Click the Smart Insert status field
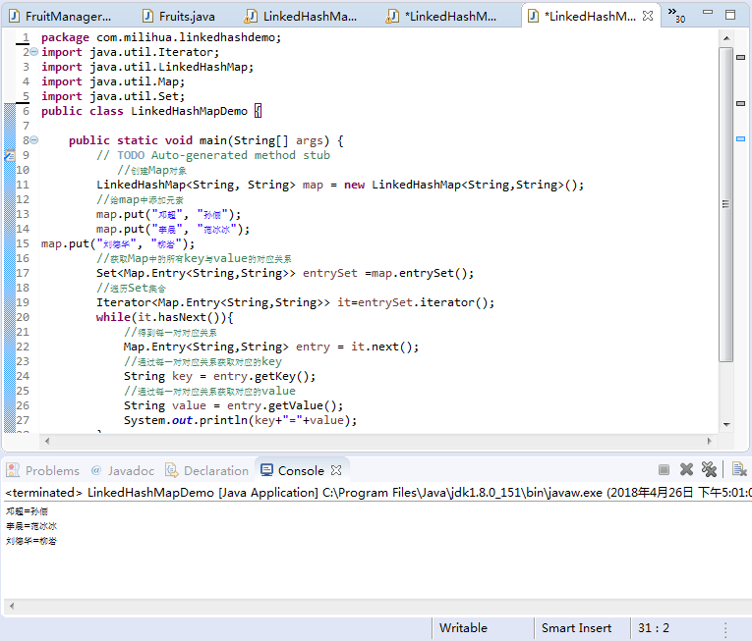The width and height of the screenshot is (752, 641). 576,627
